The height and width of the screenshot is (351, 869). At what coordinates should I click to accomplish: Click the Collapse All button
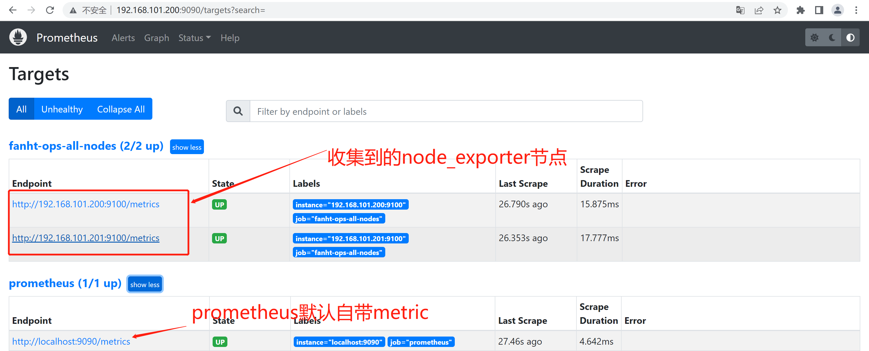(x=121, y=109)
